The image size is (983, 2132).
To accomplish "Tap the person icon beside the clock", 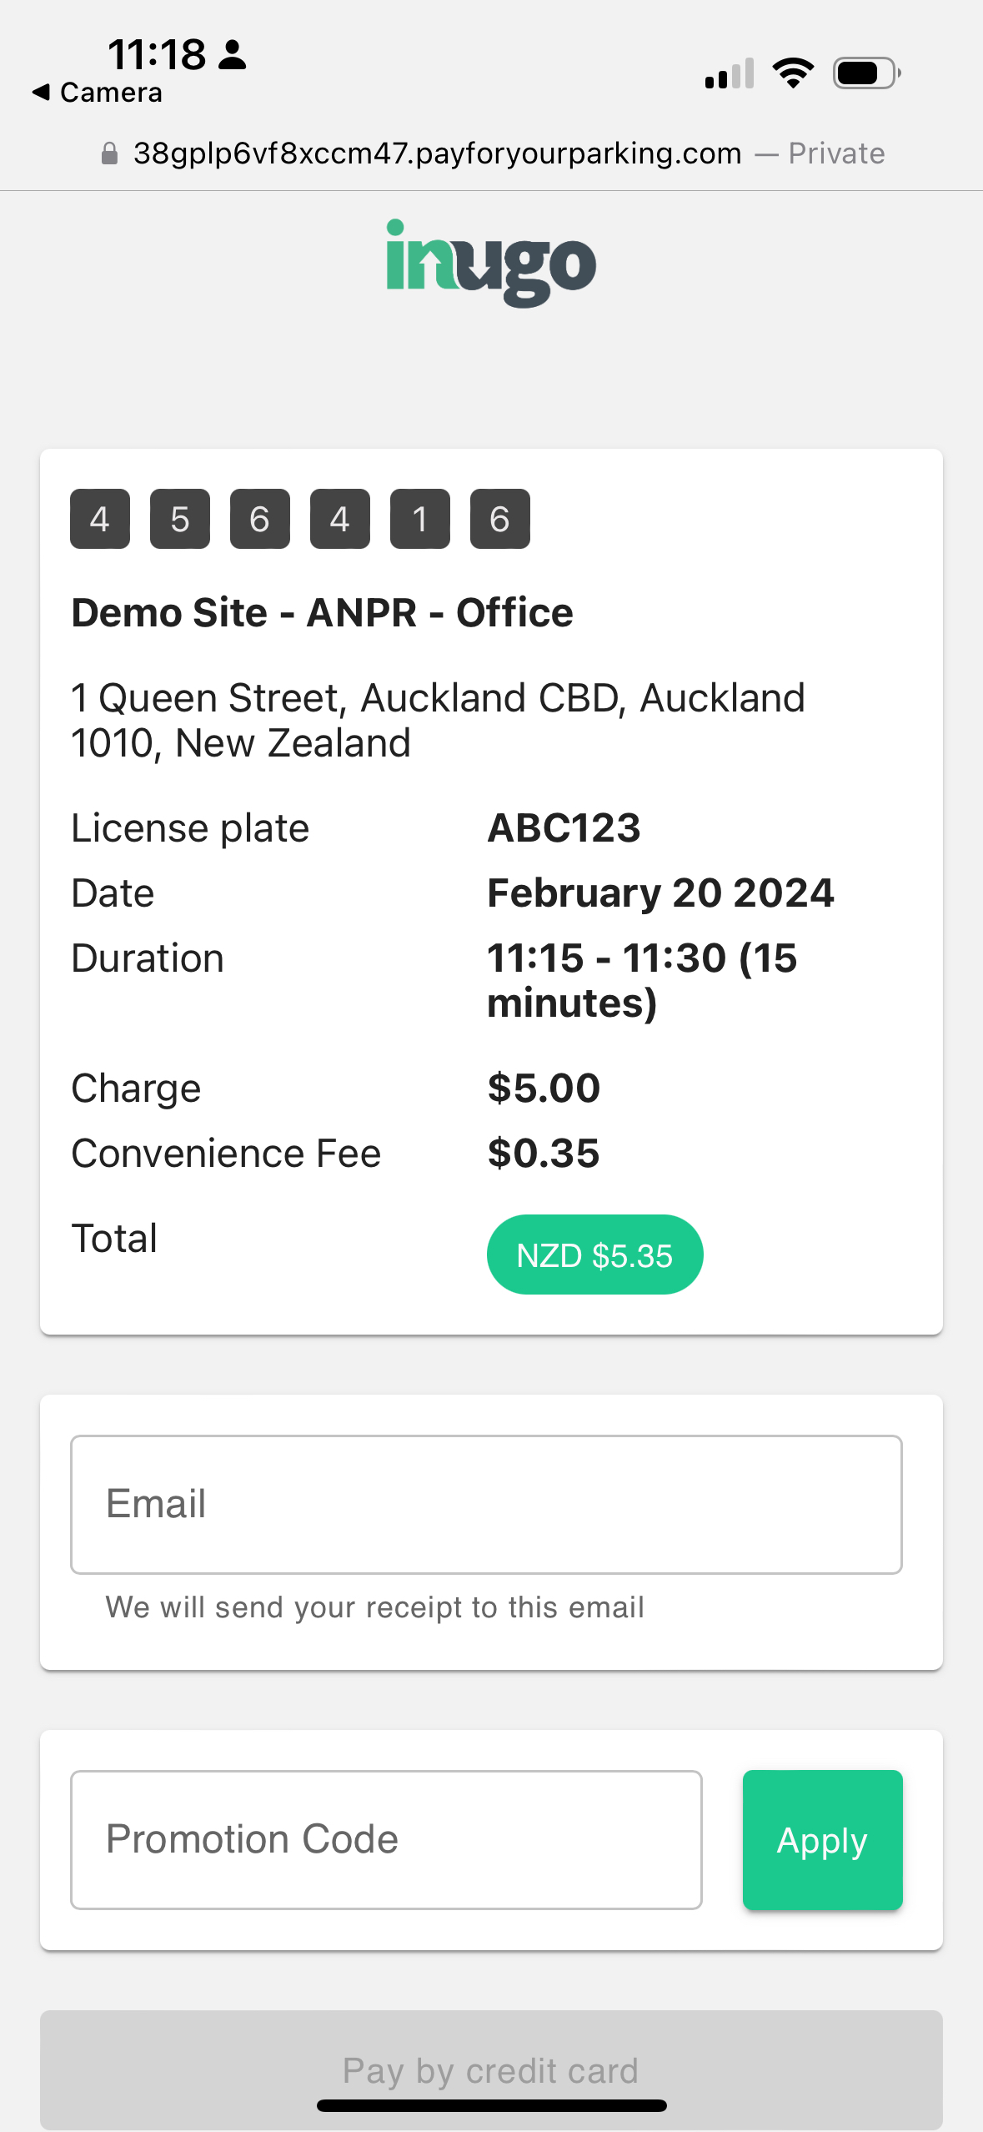I will [232, 55].
